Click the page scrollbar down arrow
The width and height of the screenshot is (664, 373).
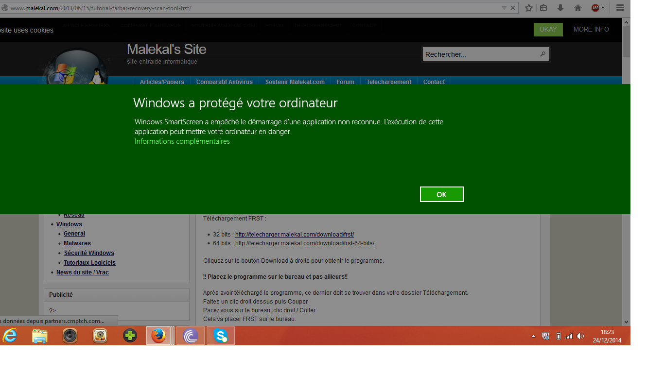tap(626, 322)
